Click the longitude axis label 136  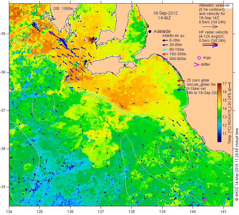pos(70,212)
